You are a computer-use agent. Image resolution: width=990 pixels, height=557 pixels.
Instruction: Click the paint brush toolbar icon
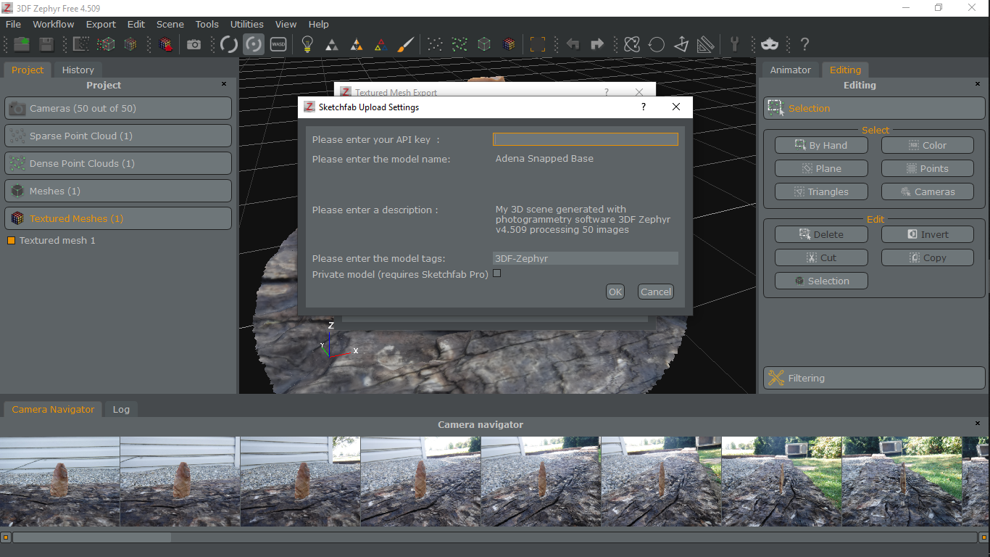pos(406,44)
